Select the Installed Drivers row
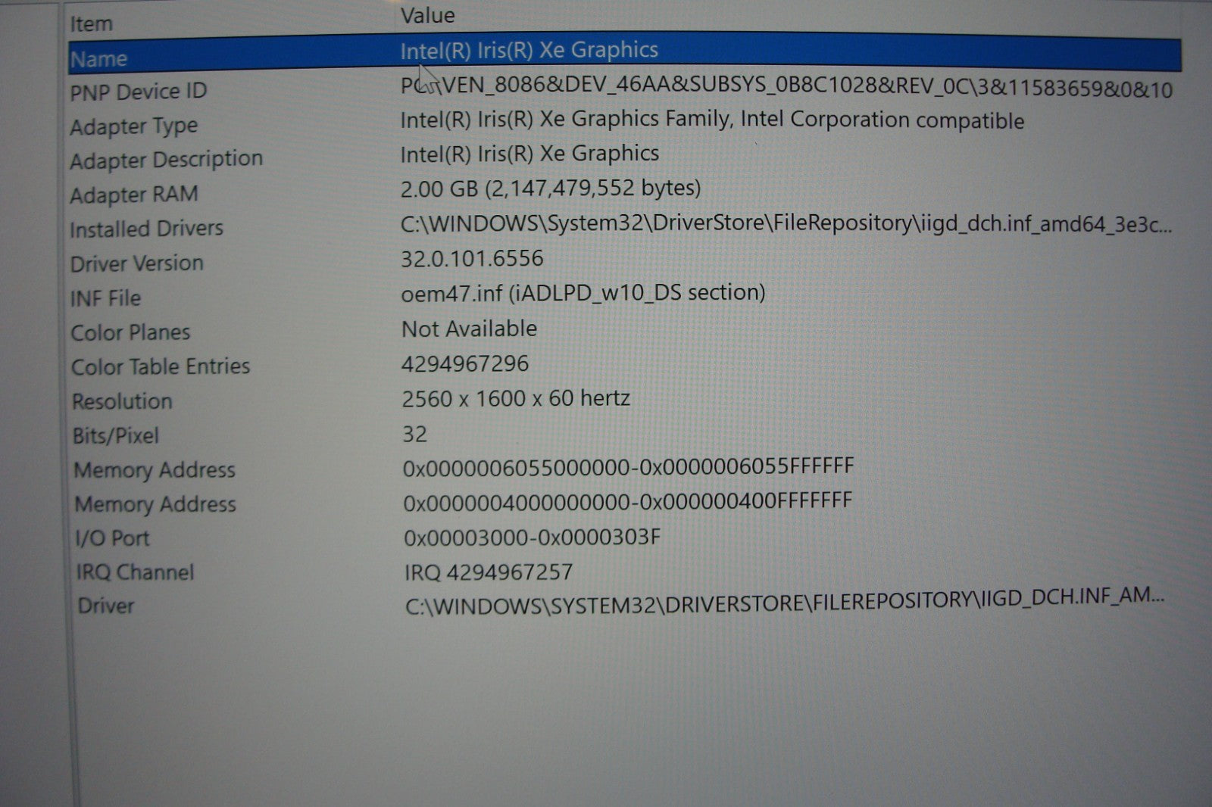 [146, 229]
